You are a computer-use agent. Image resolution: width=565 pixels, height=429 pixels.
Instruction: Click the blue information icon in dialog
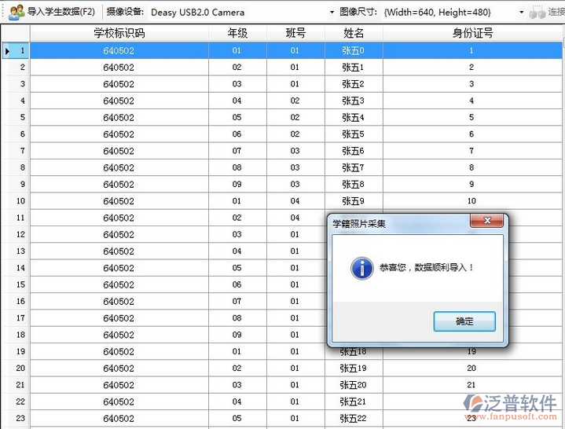pyautogui.click(x=361, y=268)
